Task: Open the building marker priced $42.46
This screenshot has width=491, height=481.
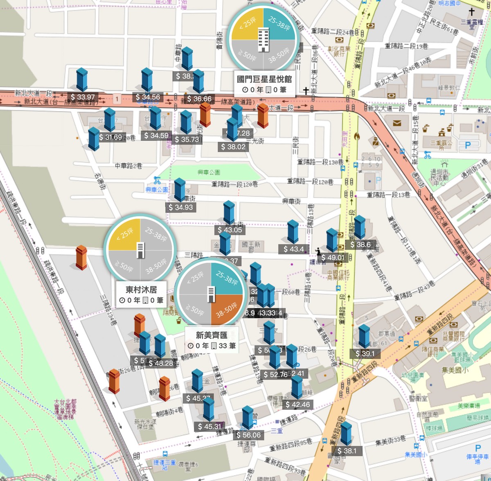Action: (x=297, y=387)
